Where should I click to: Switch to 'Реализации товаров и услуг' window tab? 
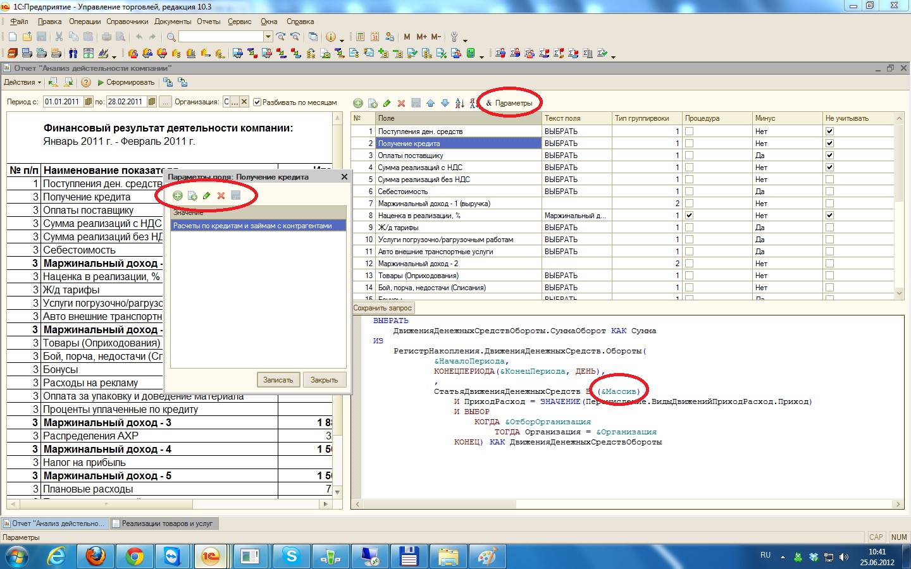(x=163, y=523)
